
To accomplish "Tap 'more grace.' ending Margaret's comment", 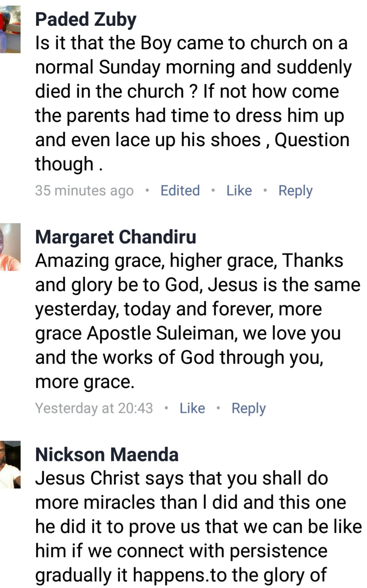I will click(85, 382).
